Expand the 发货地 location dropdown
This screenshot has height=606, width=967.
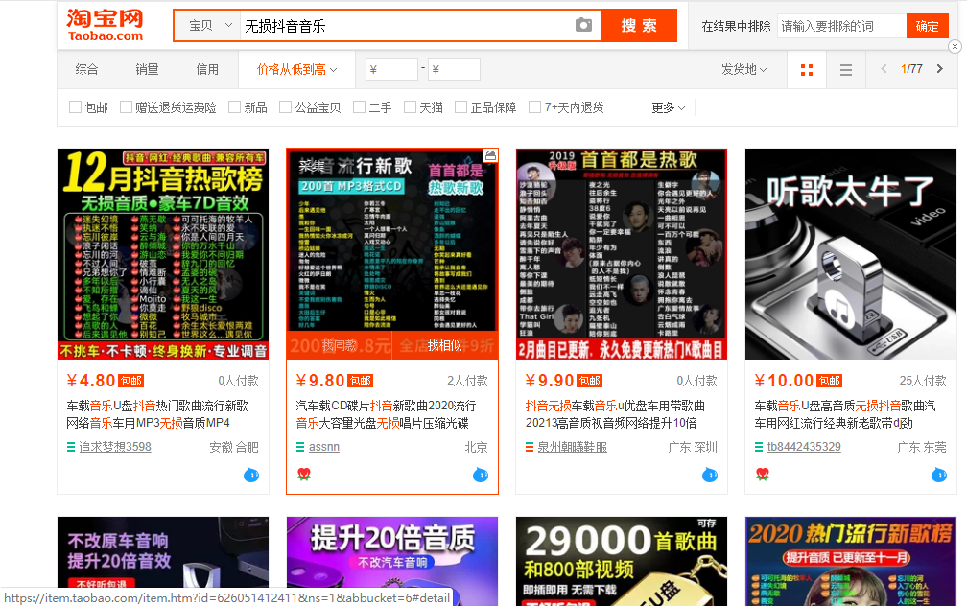743,70
